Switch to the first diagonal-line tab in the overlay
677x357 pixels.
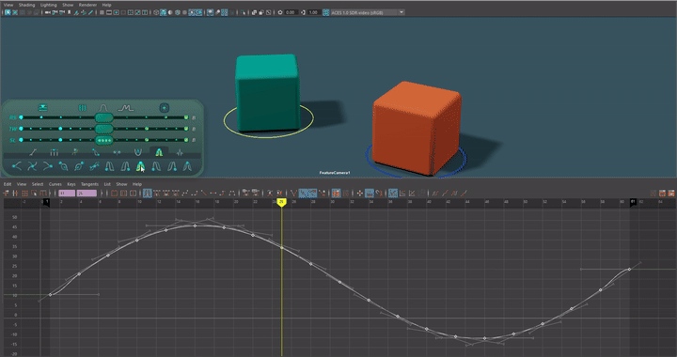(x=33, y=152)
